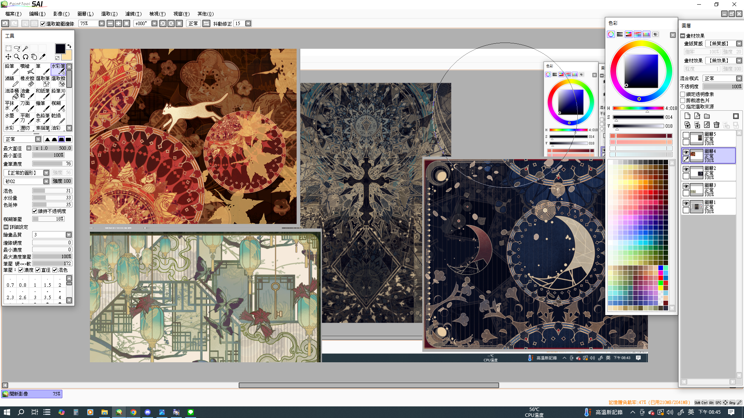The width and height of the screenshot is (744, 418).
Task: Click the zoom in plus button
Action: pyautogui.click(x=118, y=24)
